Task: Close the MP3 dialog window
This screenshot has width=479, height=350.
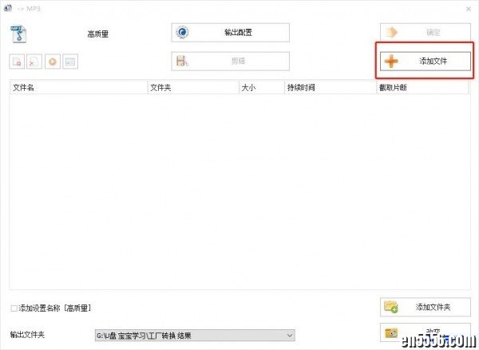Action: click(467, 6)
